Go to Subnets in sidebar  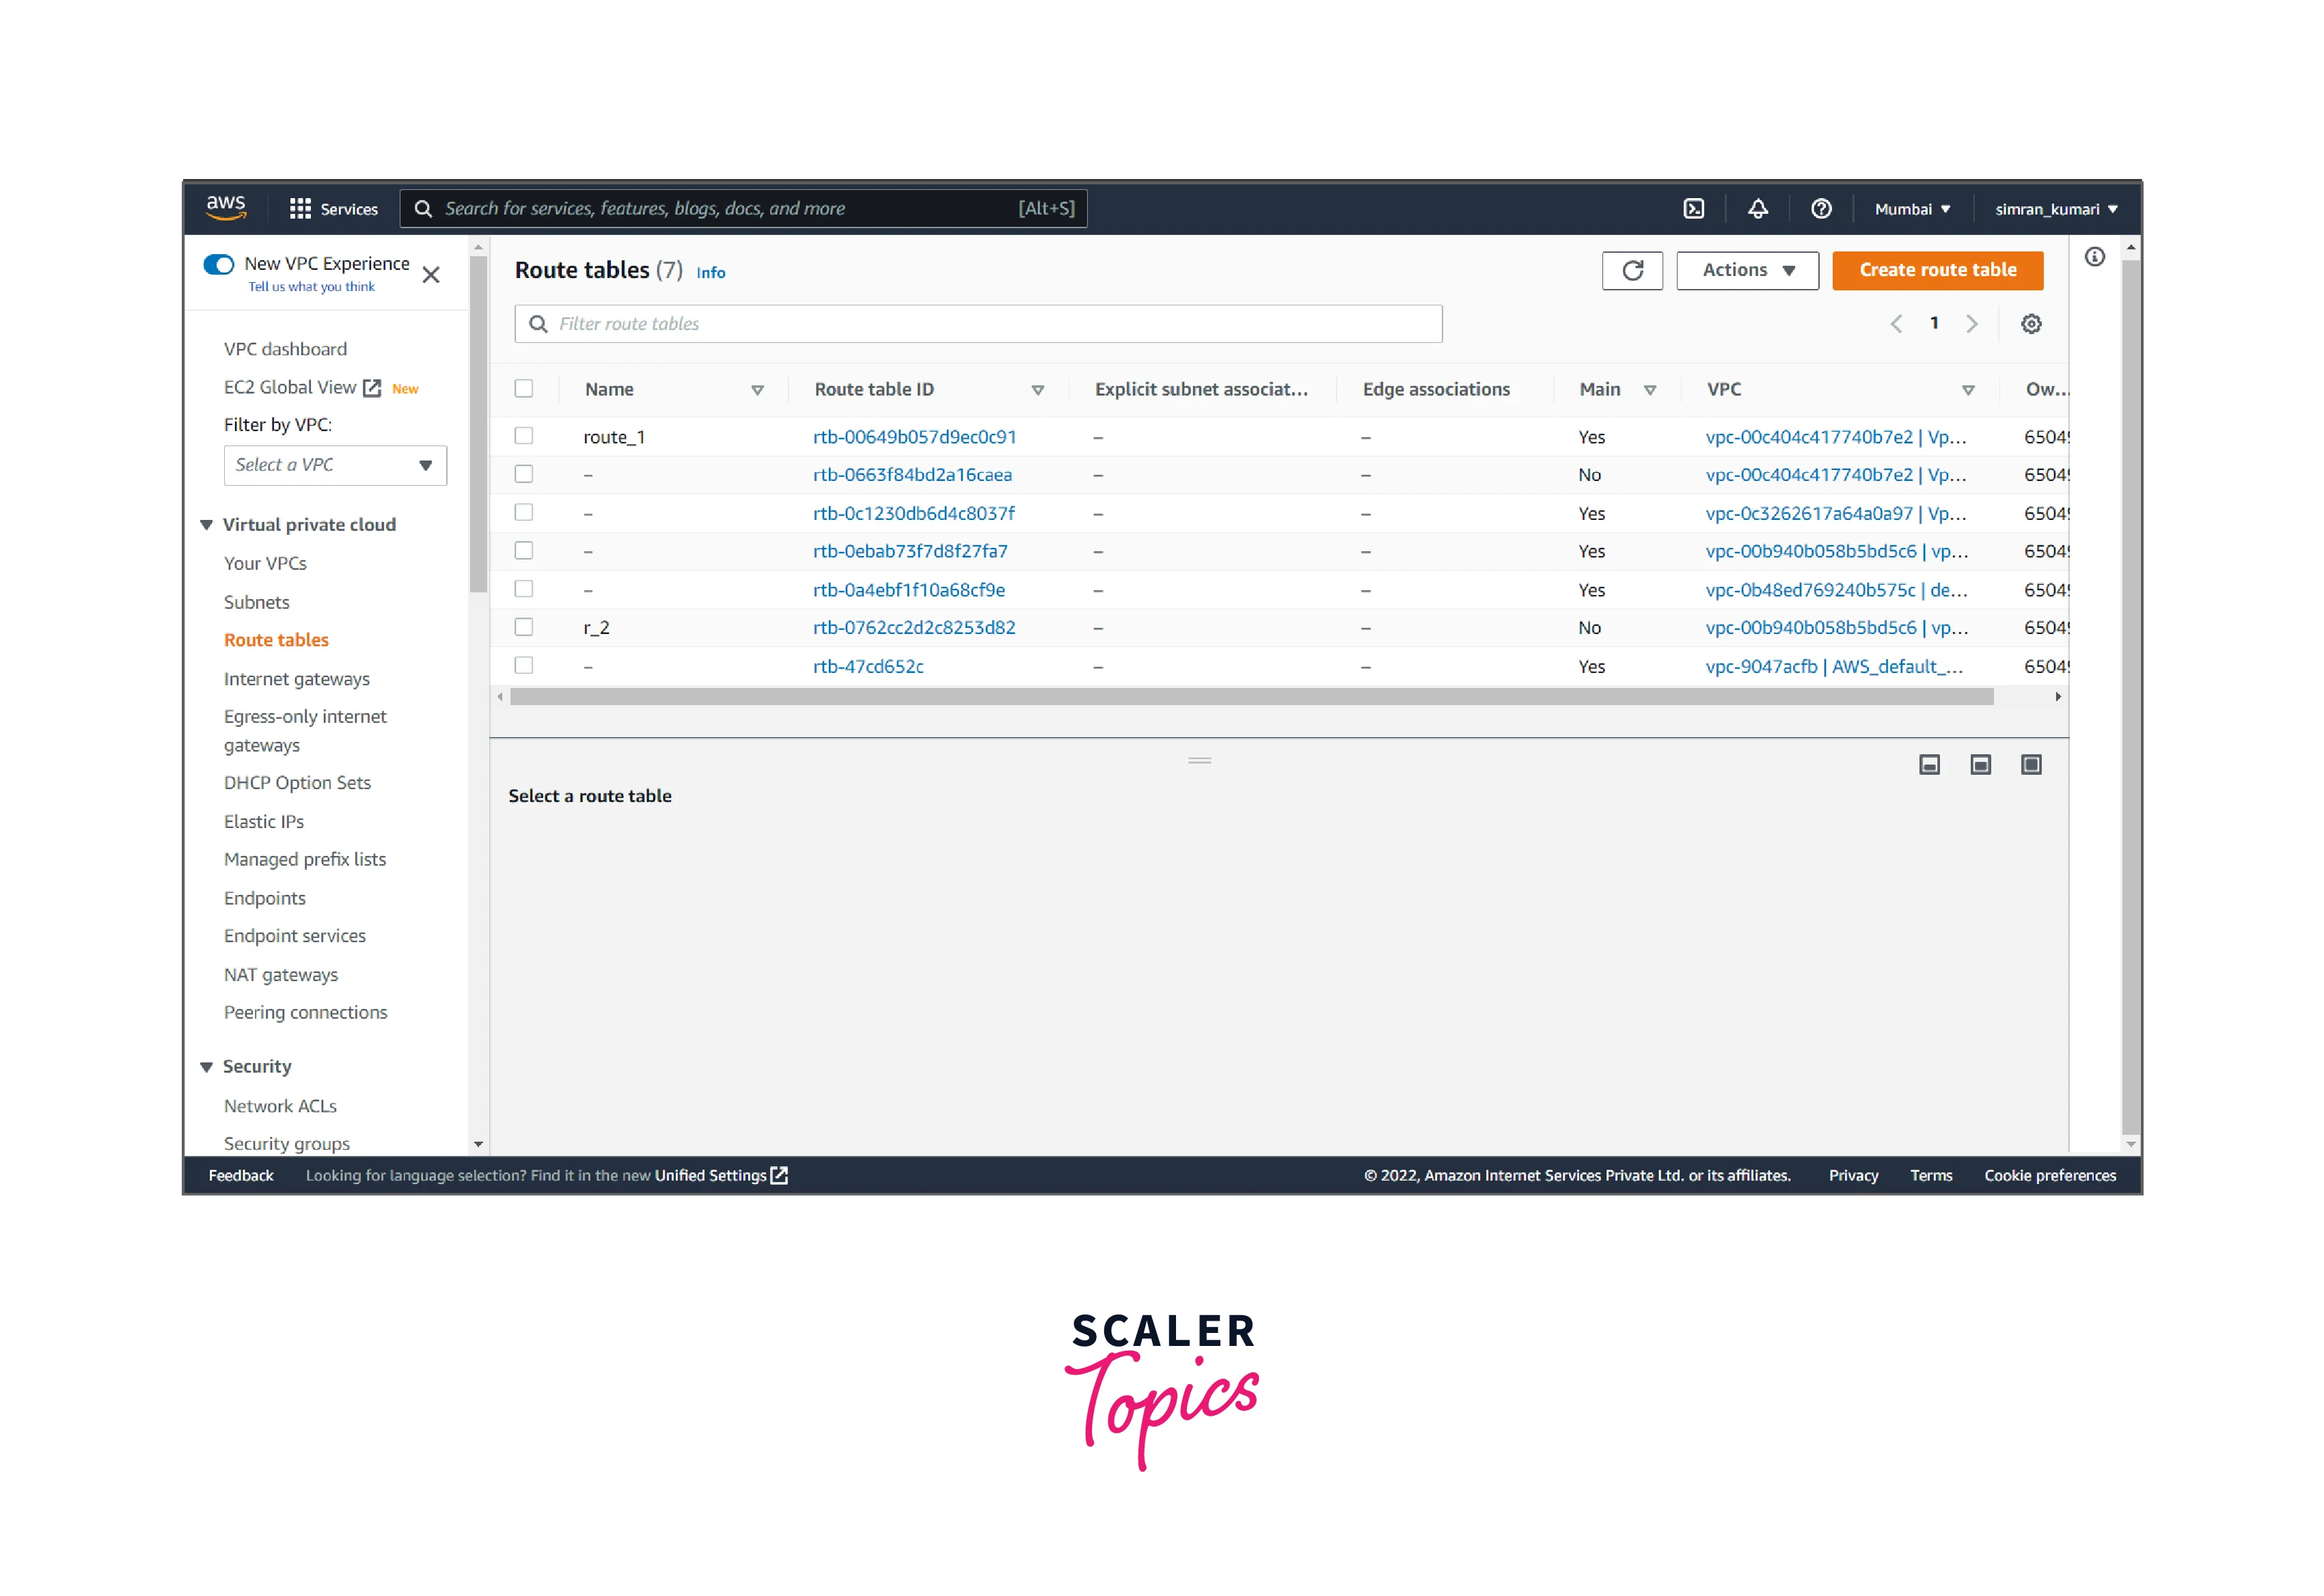point(256,602)
